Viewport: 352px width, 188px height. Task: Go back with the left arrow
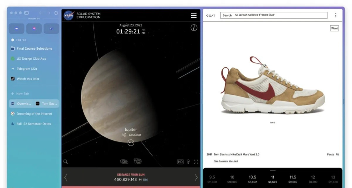click(41, 13)
